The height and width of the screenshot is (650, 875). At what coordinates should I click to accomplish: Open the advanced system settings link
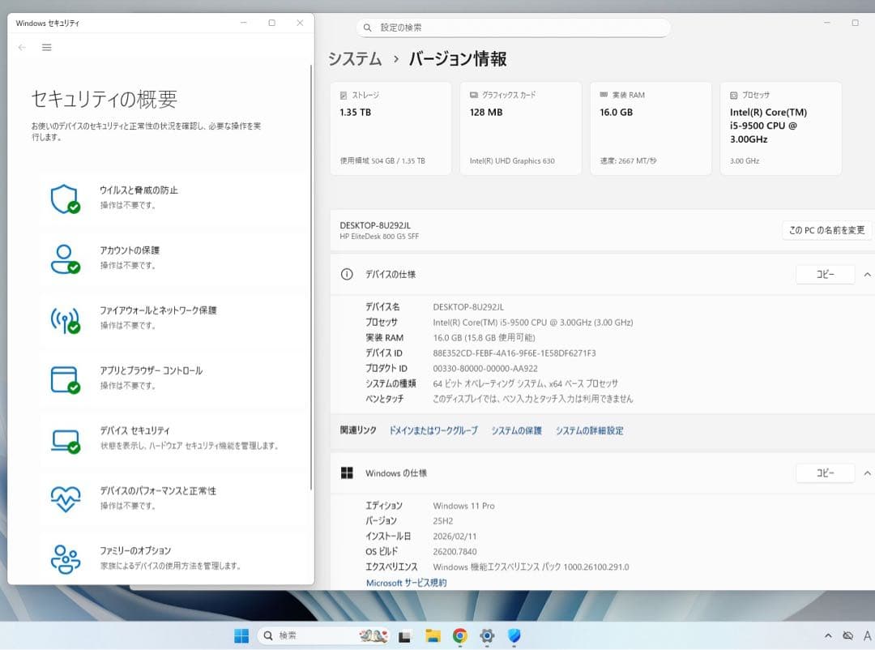click(589, 430)
